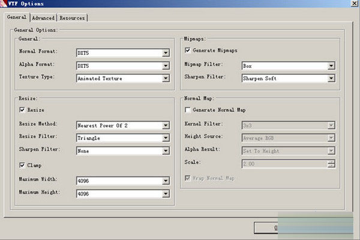The image size is (360, 240).
Task: Click the OK button
Action: pyautogui.click(x=266, y=228)
